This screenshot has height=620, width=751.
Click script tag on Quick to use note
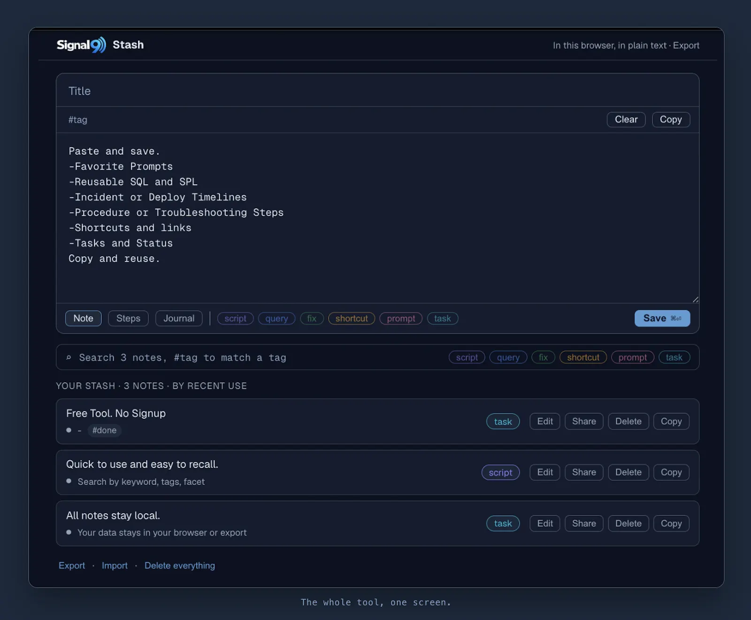(x=500, y=472)
